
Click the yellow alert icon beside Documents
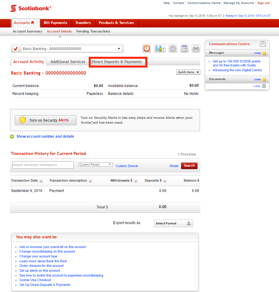click(264, 79)
